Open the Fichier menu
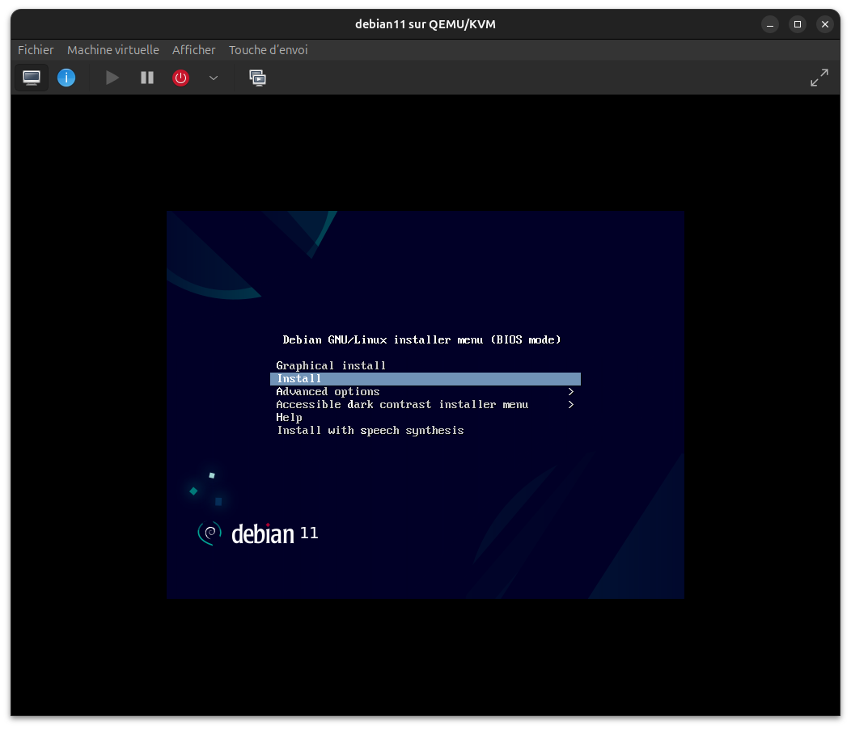Viewport: 851px width, 729px height. click(x=36, y=50)
